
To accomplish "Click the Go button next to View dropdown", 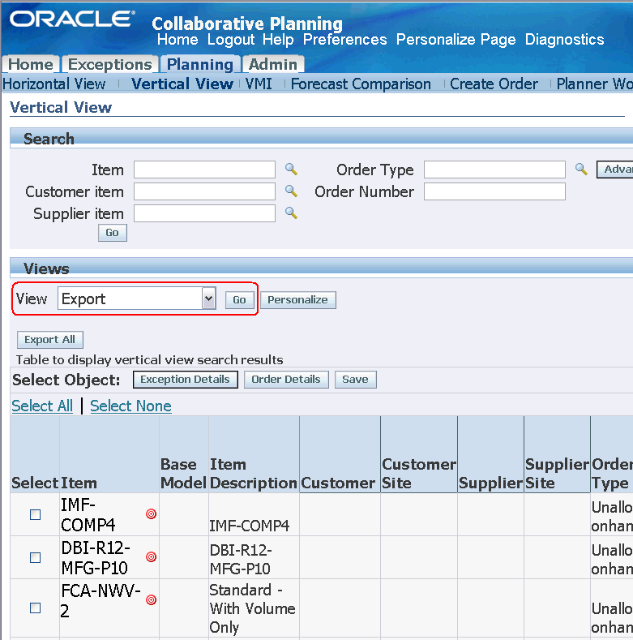I will pos(239,300).
